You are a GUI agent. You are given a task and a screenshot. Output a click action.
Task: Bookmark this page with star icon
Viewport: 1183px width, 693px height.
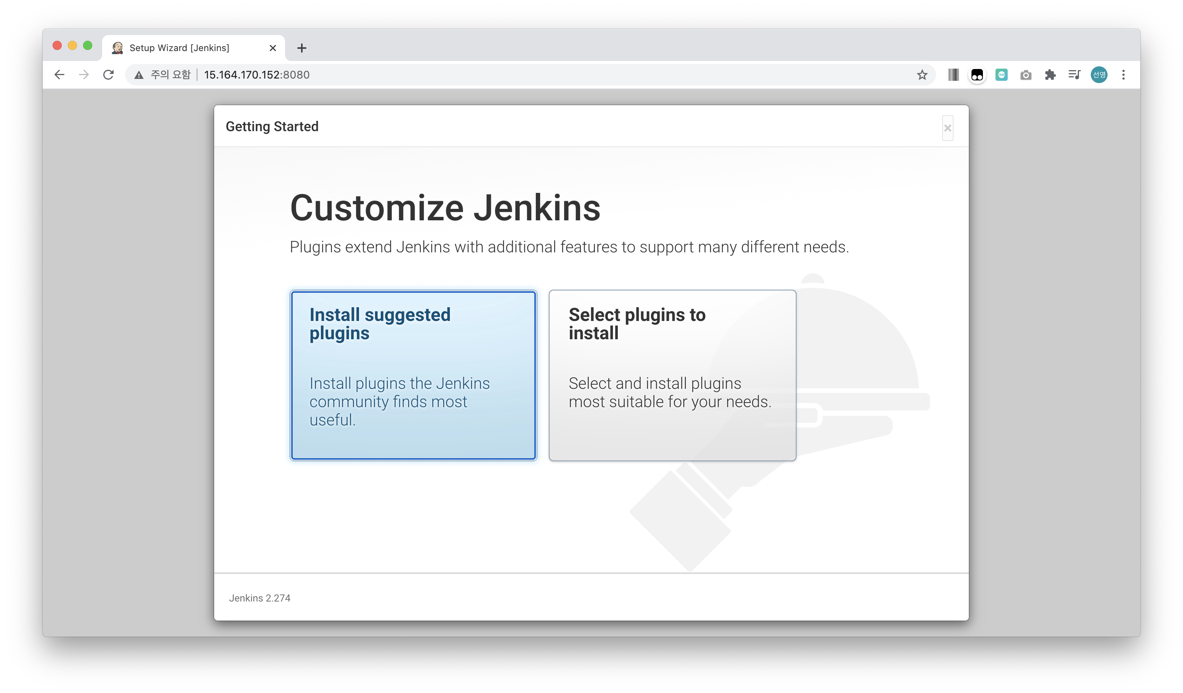[922, 75]
